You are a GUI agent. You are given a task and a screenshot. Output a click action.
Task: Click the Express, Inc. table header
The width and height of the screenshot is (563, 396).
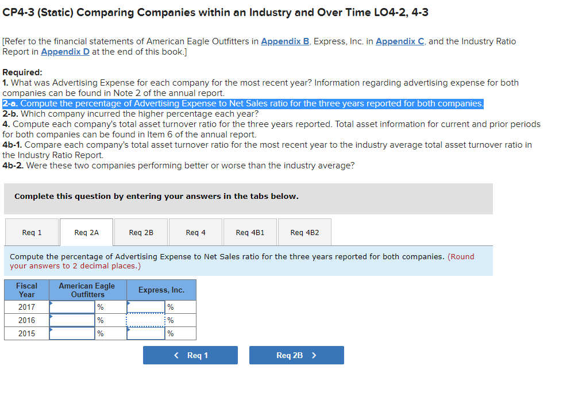point(161,290)
